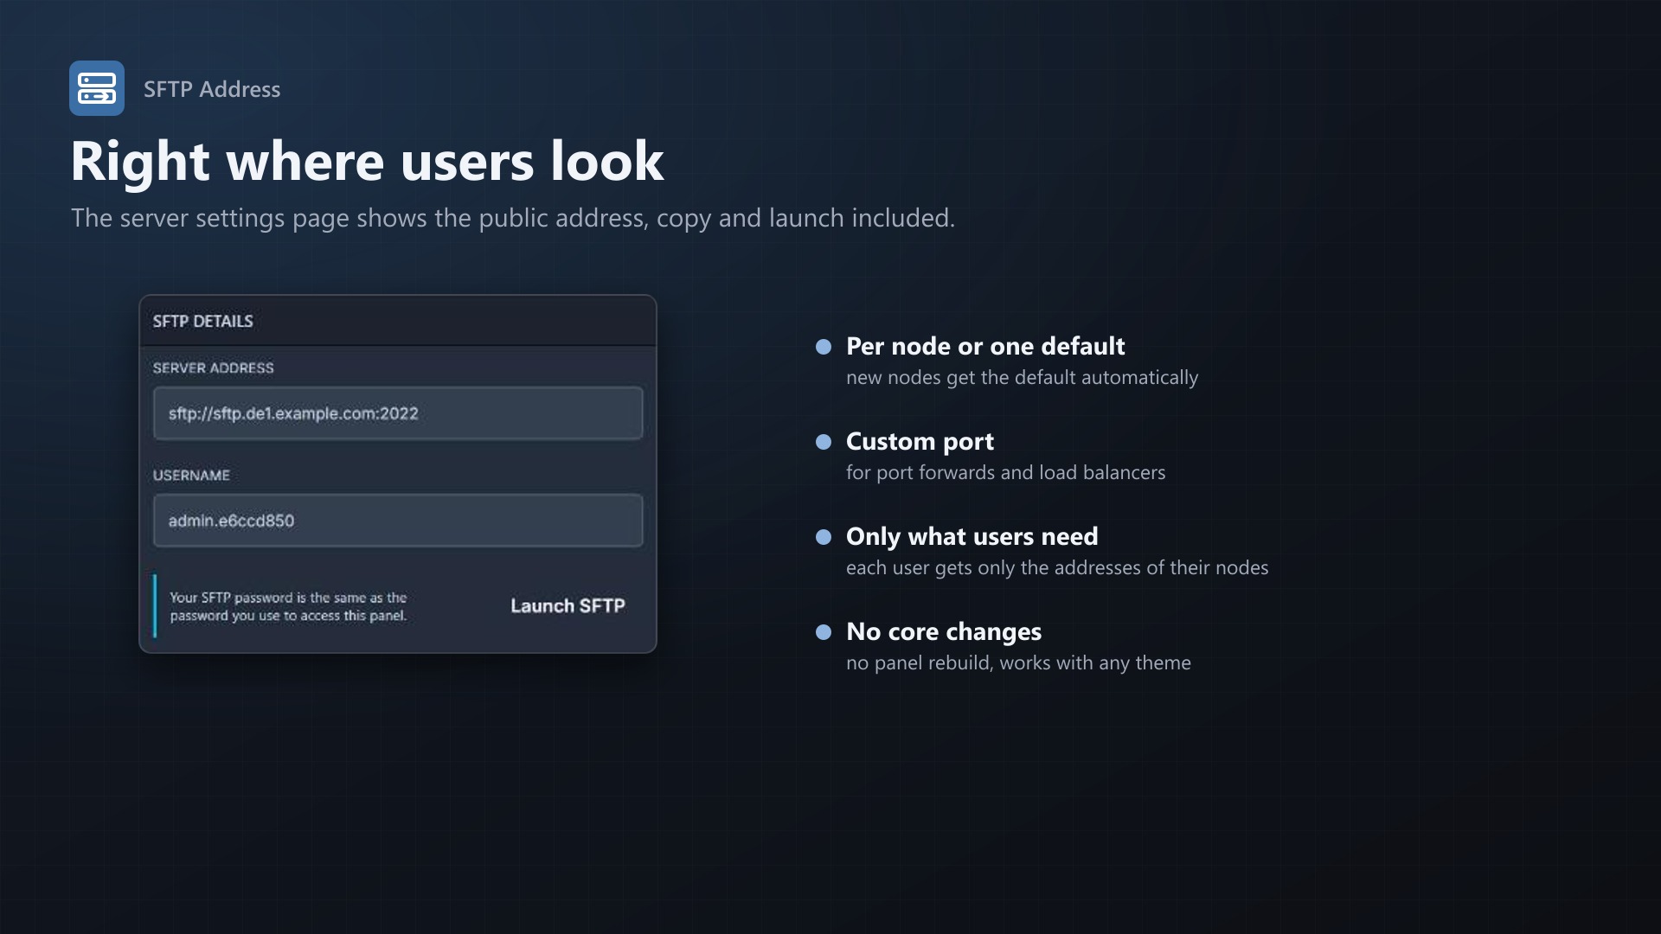The width and height of the screenshot is (1661, 934).
Task: Click the SFTP password notice text
Action: [x=288, y=606]
